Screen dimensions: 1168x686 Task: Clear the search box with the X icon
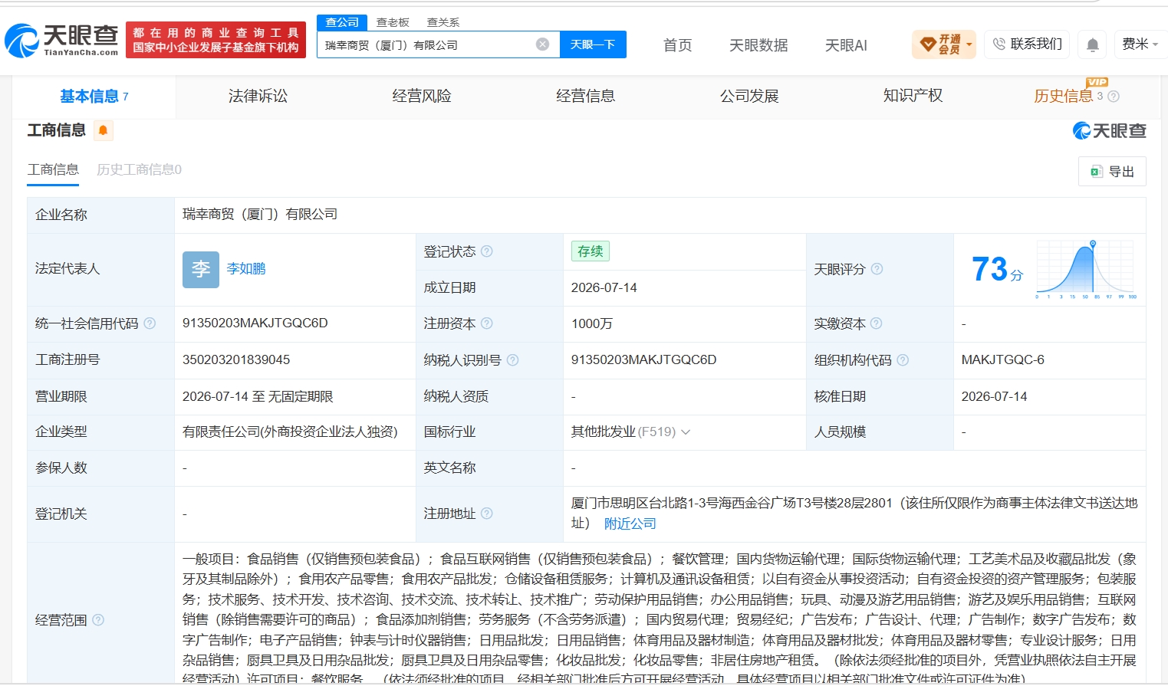543,44
